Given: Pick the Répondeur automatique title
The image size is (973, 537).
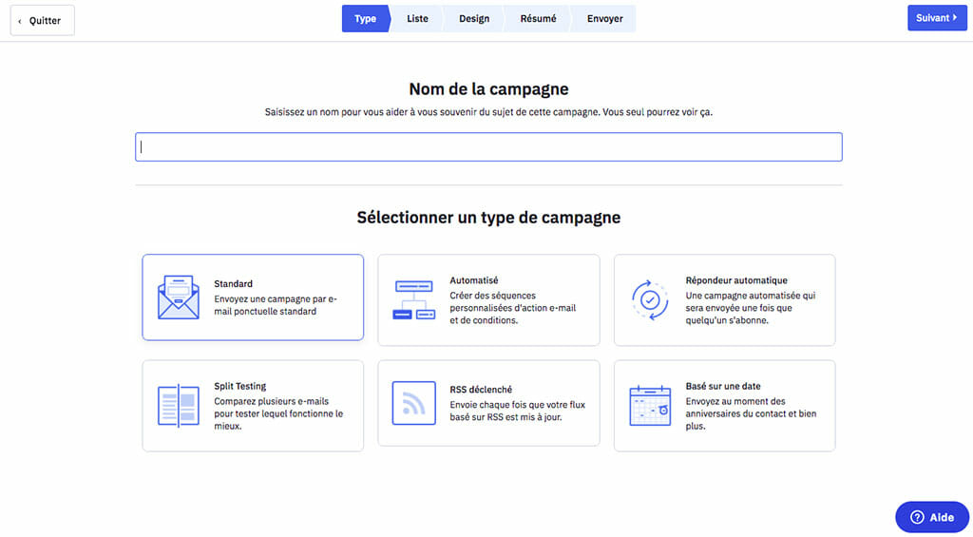Looking at the screenshot, I should (x=736, y=280).
